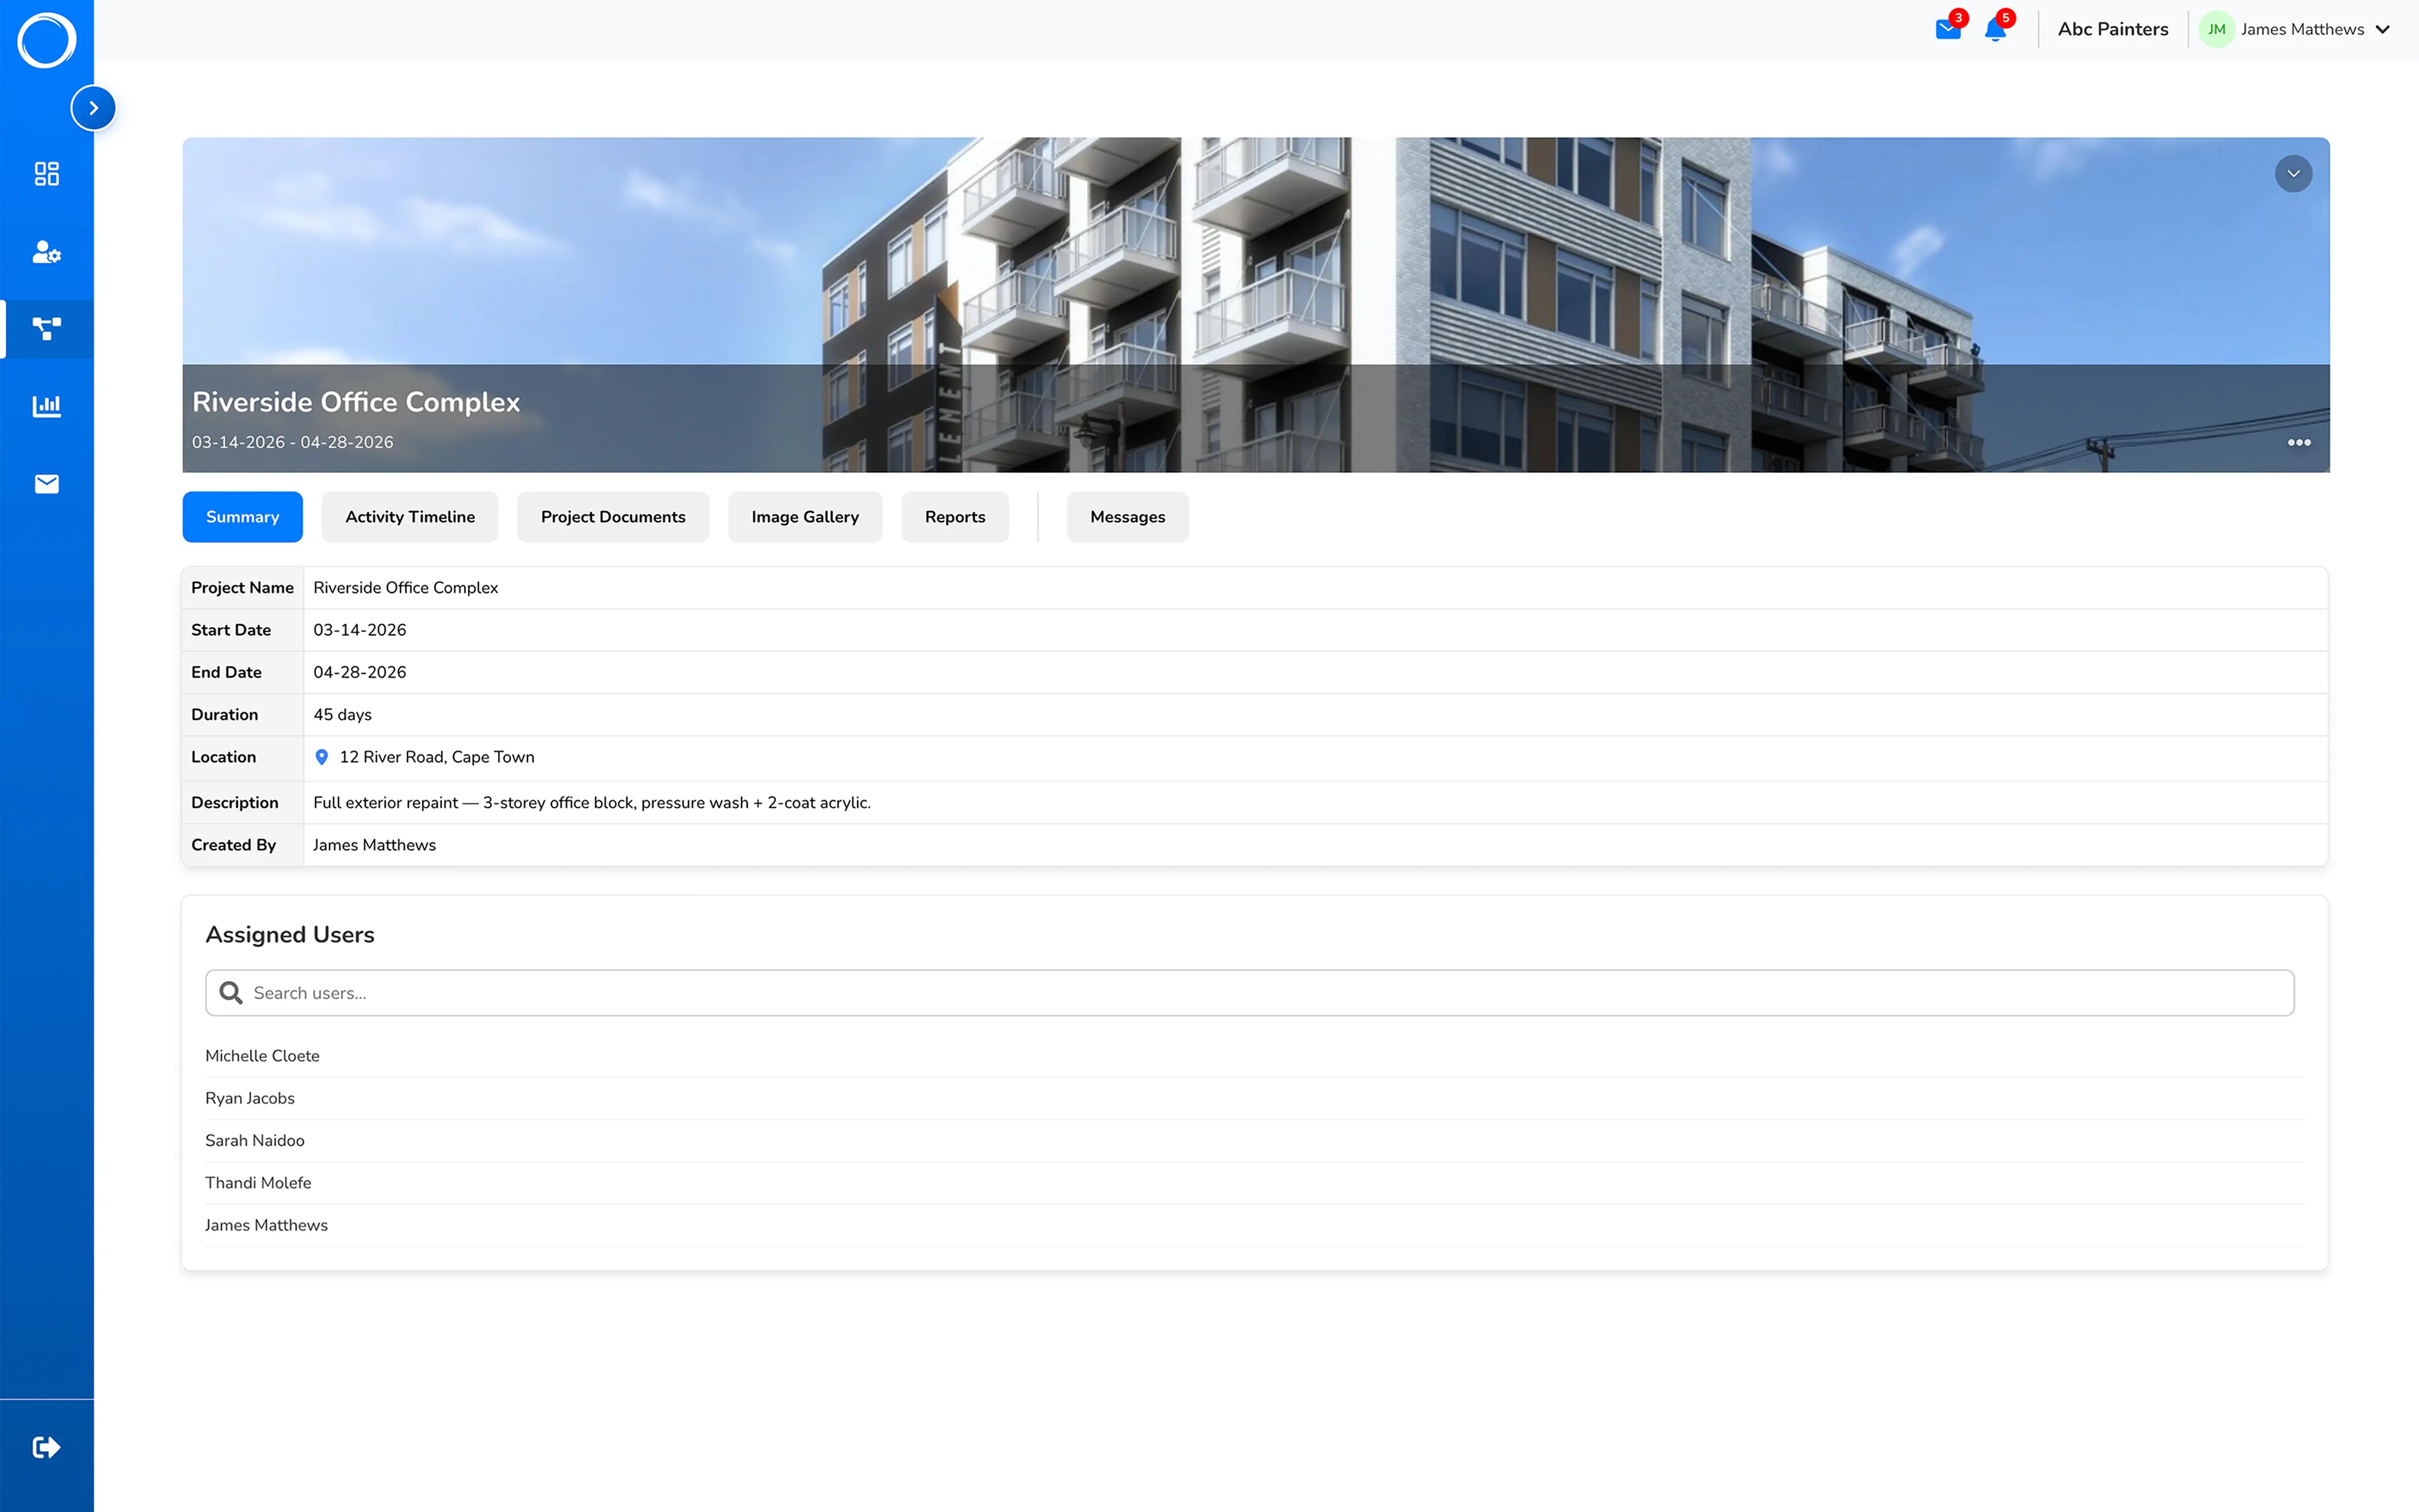Go to the Messages tab
Screen dimensions: 2419x1512
1127,517
